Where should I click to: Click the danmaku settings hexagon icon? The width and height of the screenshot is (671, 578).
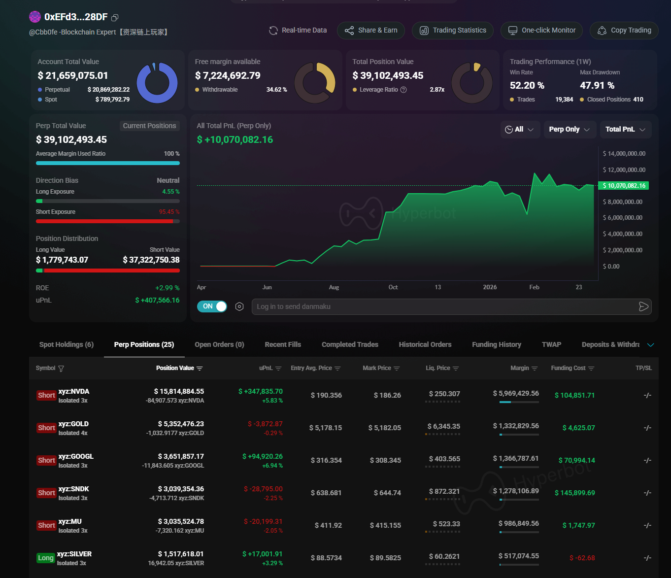pos(239,306)
